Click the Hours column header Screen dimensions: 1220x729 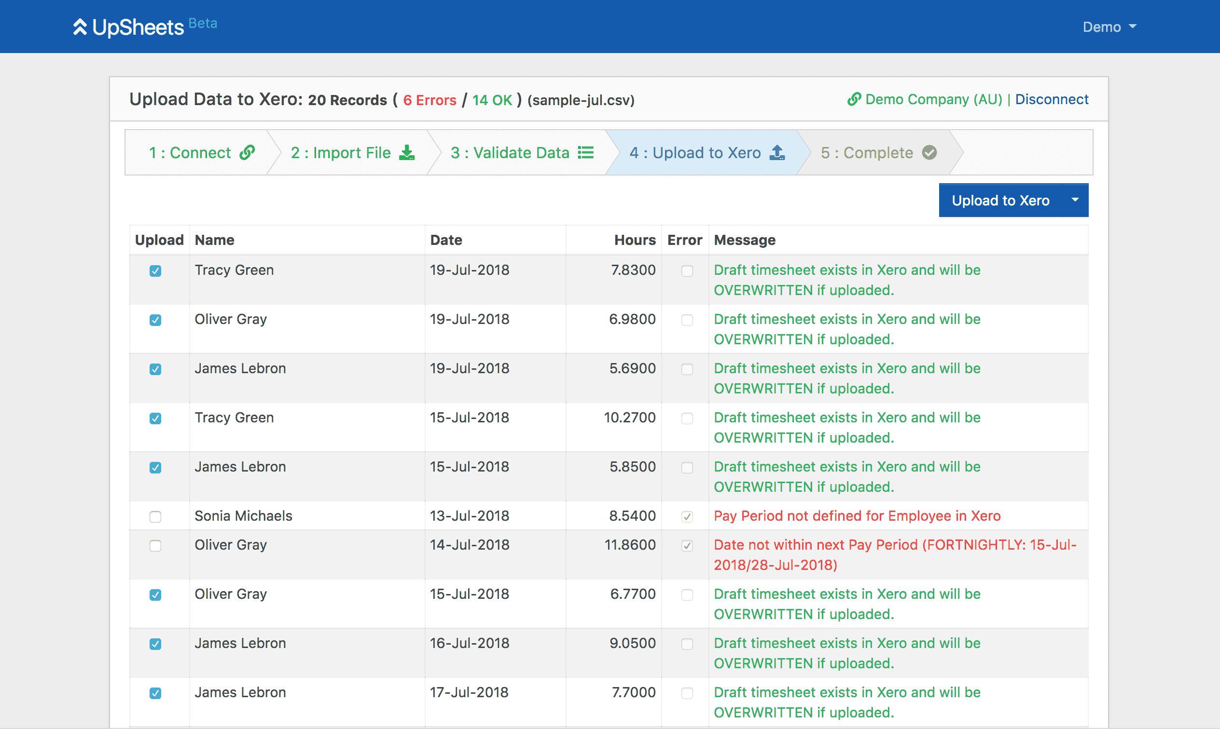[x=635, y=240]
